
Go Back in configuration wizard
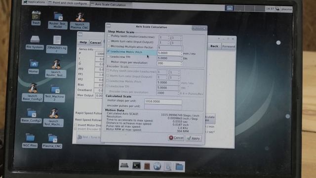(x=214, y=46)
